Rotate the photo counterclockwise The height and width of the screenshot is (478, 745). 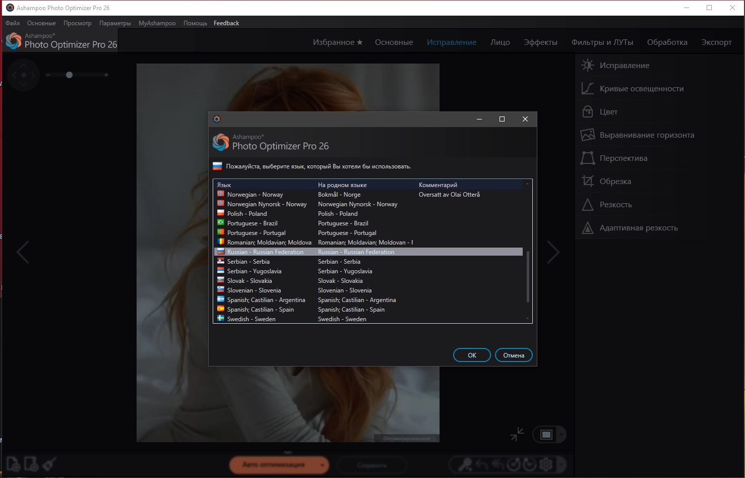tap(514, 464)
